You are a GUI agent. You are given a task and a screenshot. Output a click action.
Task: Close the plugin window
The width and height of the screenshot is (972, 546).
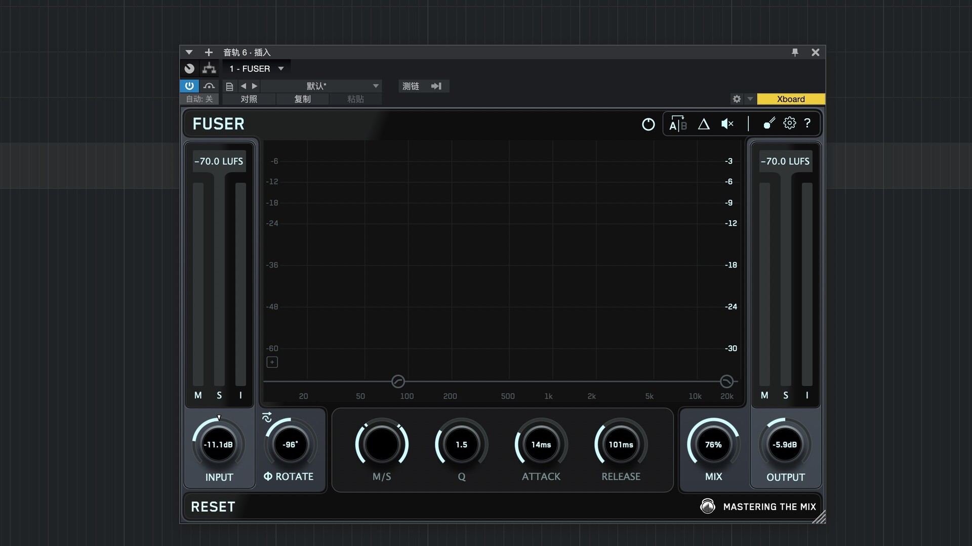pyautogui.click(x=815, y=52)
